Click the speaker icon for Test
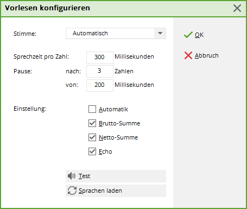 (72, 176)
